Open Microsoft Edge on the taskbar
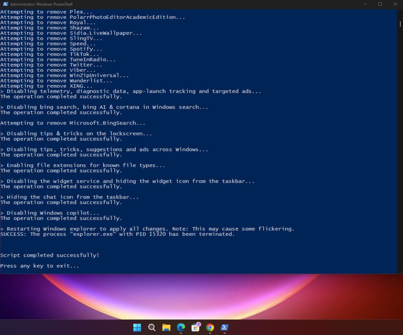Image resolution: width=403 pixels, height=335 pixels. point(181,327)
